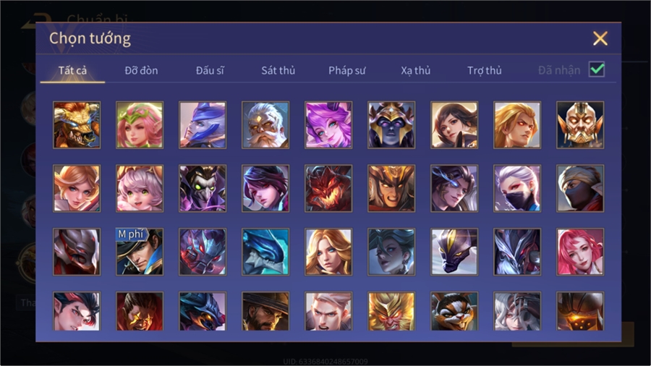Filter heroes by Sát thủ
Screen dimensions: 651x366
click(x=278, y=71)
